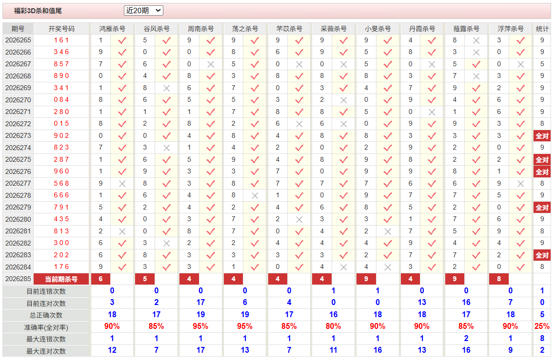Select the red current kill number under 浮萍杀号

[x=499, y=279]
